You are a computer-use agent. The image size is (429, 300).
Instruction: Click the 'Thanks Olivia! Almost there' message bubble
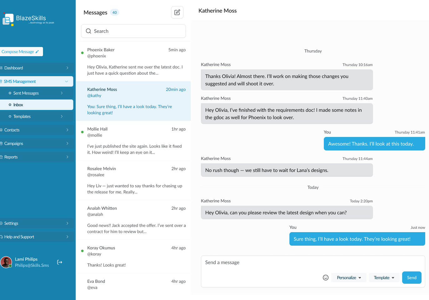pos(287,80)
